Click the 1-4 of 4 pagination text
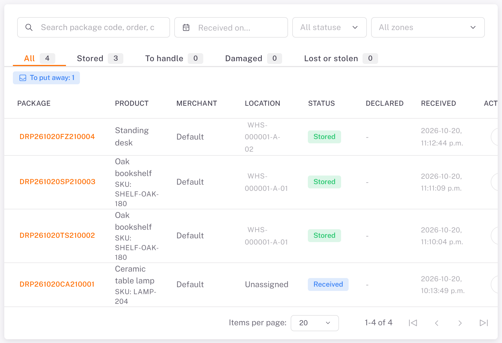The image size is (502, 343). click(378, 323)
